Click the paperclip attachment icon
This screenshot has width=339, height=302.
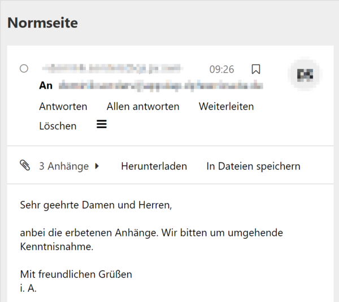(25, 165)
